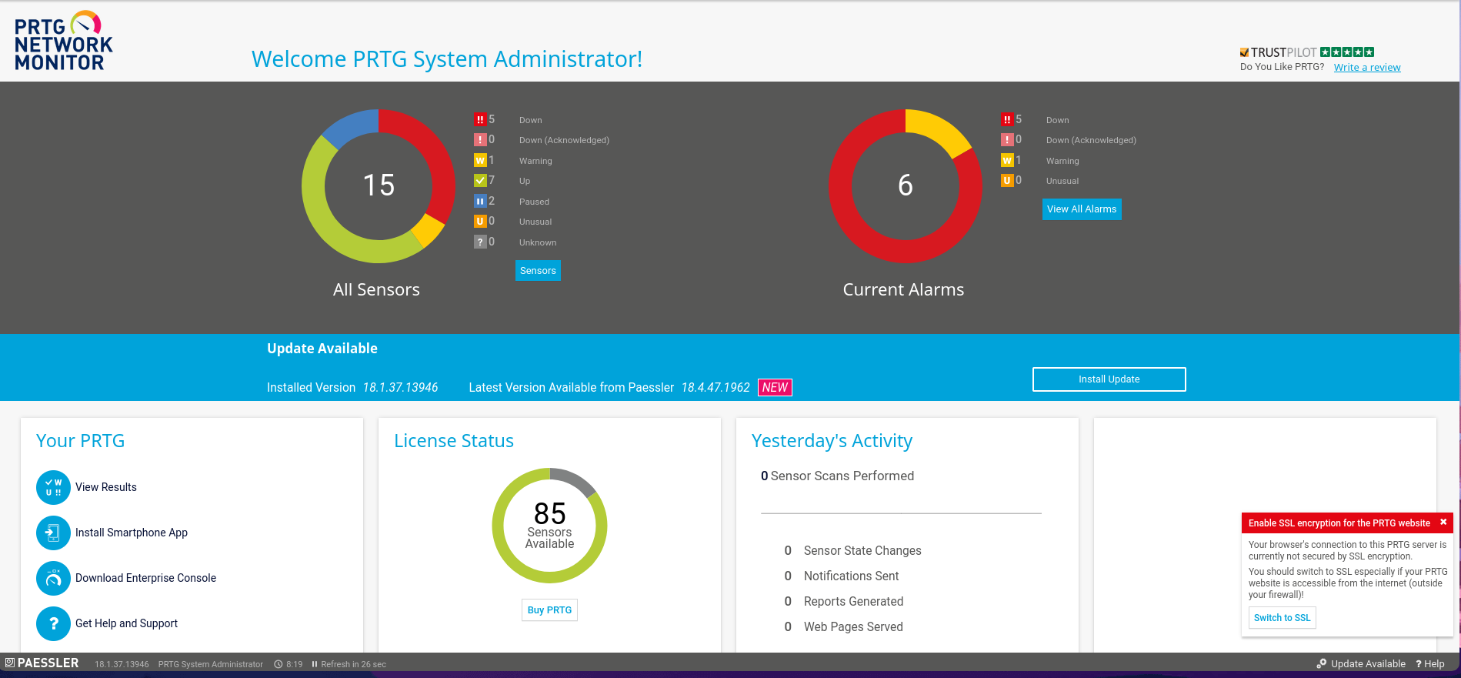Click the Up checkmark icon in All Sensors

coord(480,180)
